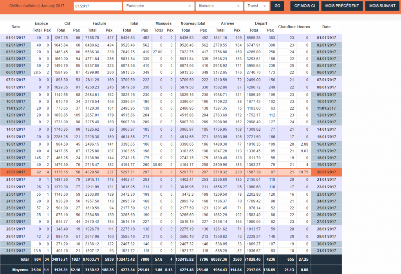Click the Arrivée column group header
Viewport: 401px width, 274px height.
(228, 23)
